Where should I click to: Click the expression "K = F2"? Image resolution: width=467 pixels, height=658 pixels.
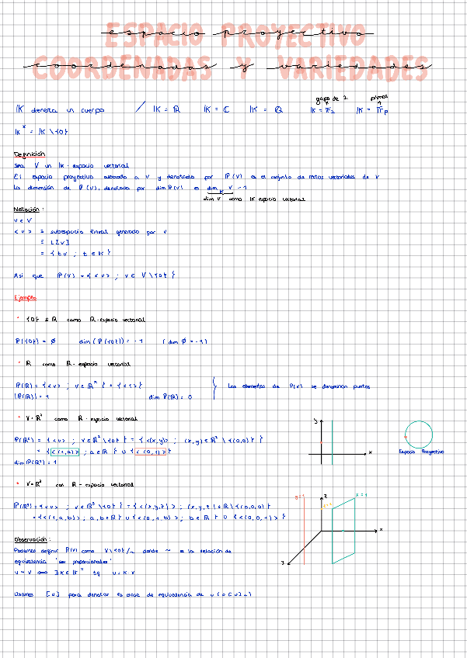(322, 111)
